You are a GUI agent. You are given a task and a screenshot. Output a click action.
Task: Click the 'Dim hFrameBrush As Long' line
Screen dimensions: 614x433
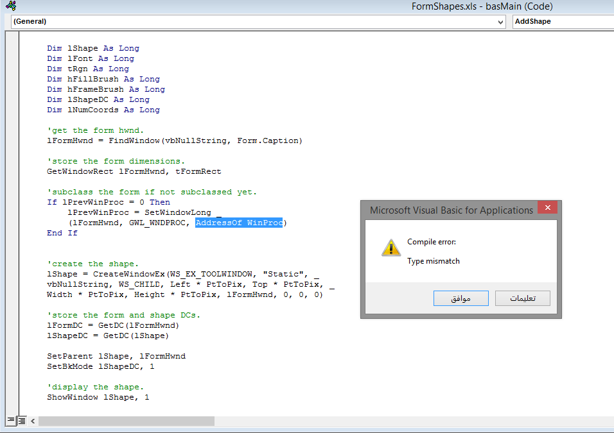click(x=106, y=89)
